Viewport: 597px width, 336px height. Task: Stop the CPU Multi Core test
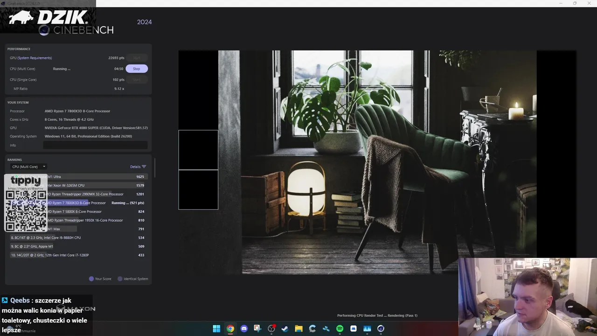[136, 69]
